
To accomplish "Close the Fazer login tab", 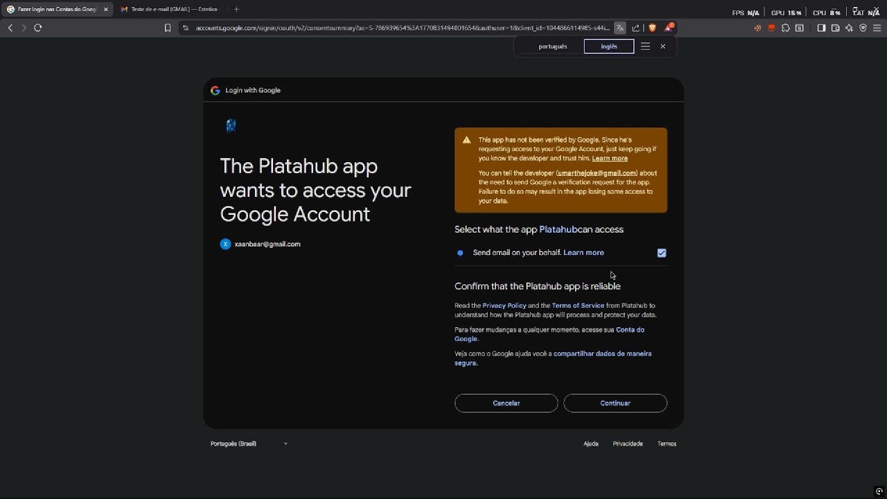I will point(105,9).
